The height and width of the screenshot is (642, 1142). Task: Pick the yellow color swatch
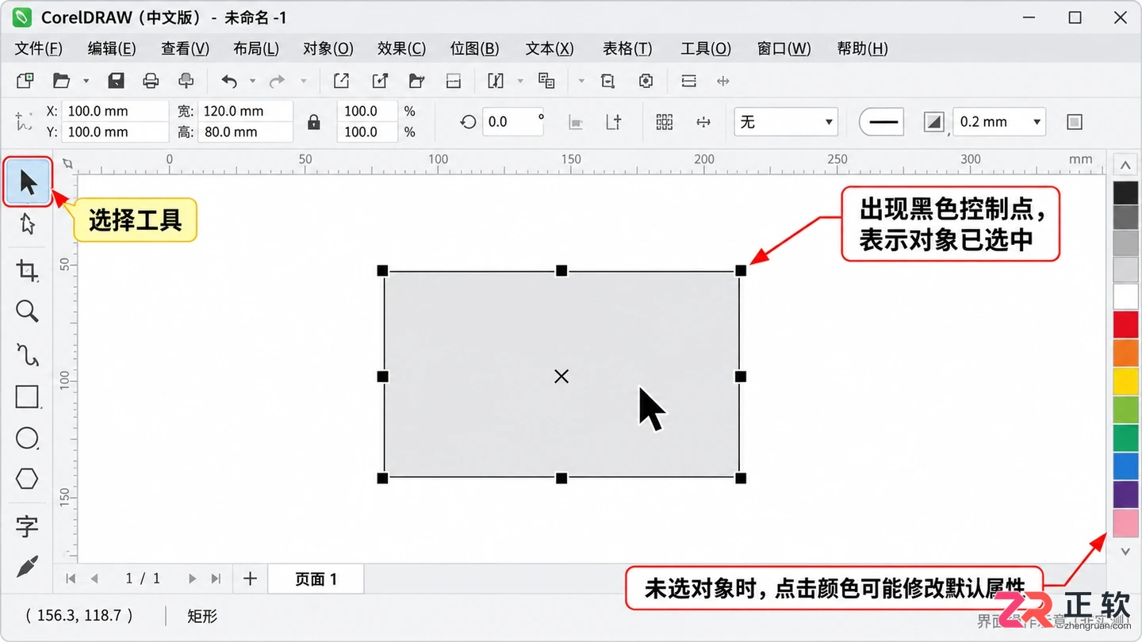point(1125,380)
